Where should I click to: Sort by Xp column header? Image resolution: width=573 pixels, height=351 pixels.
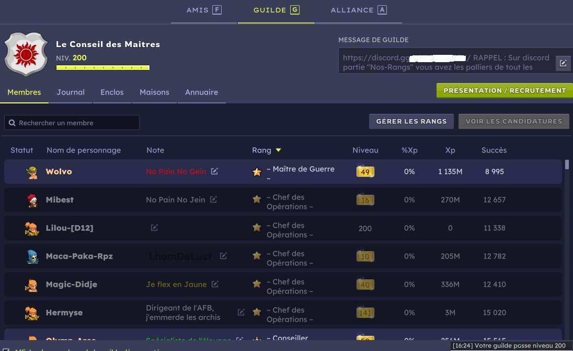tap(450, 150)
